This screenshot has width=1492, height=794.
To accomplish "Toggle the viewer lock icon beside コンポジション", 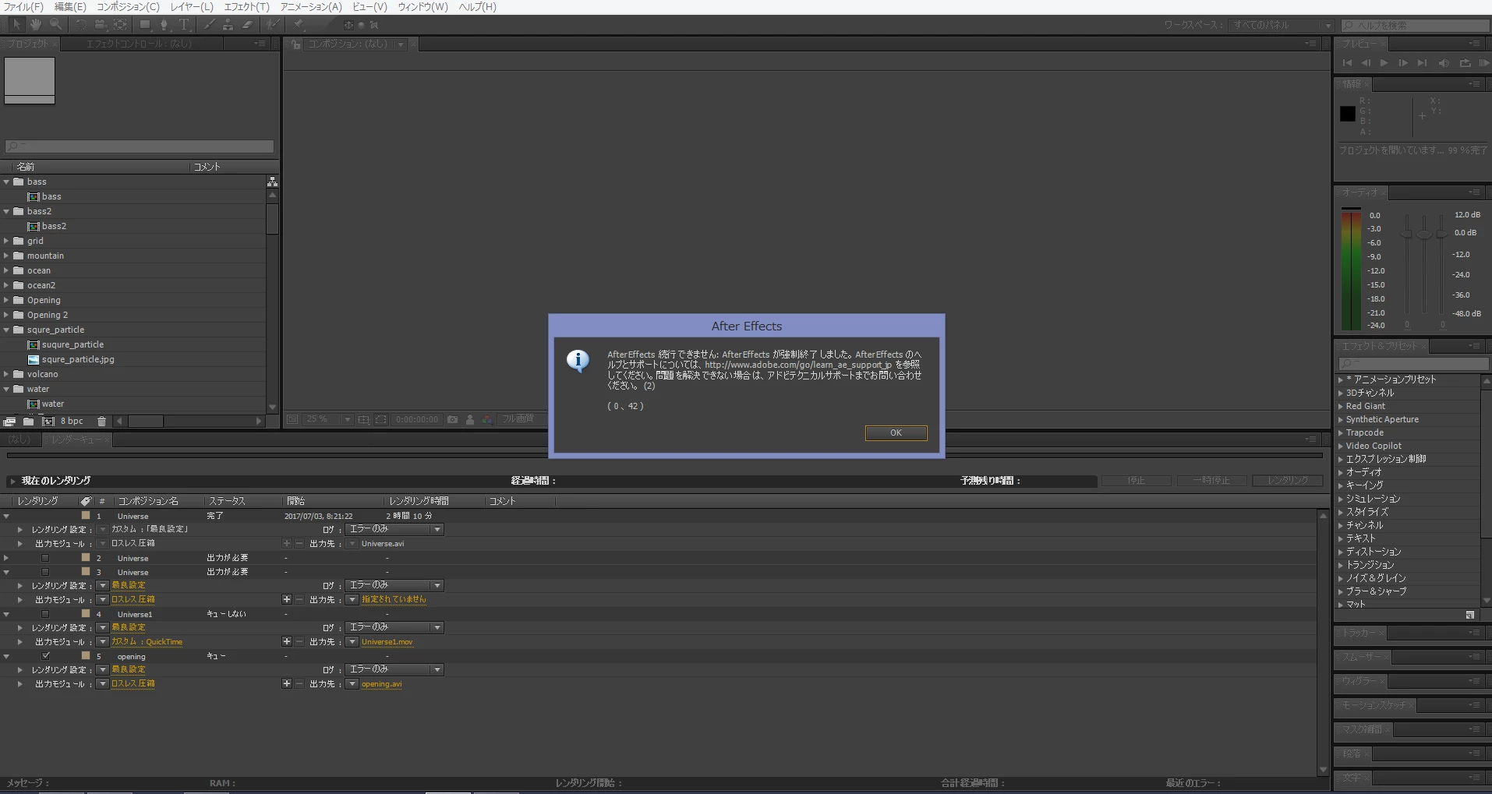I will [x=295, y=44].
